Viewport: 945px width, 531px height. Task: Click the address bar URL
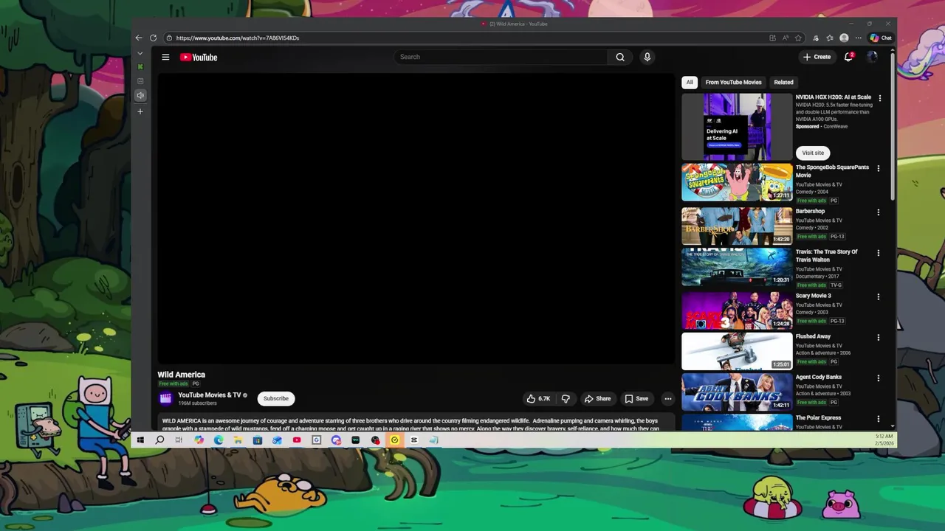point(238,38)
